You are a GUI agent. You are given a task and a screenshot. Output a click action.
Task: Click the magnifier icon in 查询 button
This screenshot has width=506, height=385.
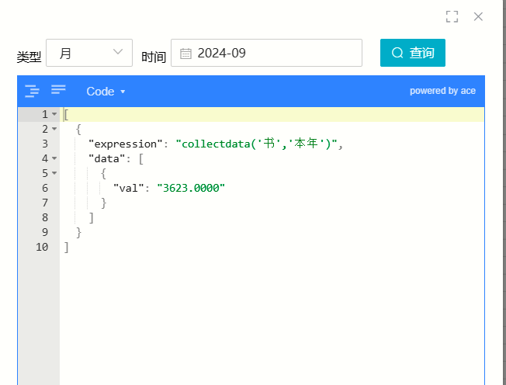pos(397,53)
